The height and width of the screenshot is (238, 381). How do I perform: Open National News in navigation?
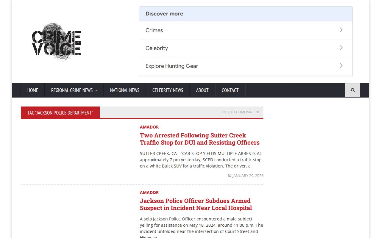click(125, 90)
